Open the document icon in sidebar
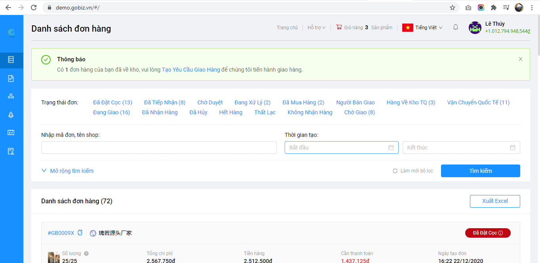Screen dimensions: 540x263 (11, 78)
